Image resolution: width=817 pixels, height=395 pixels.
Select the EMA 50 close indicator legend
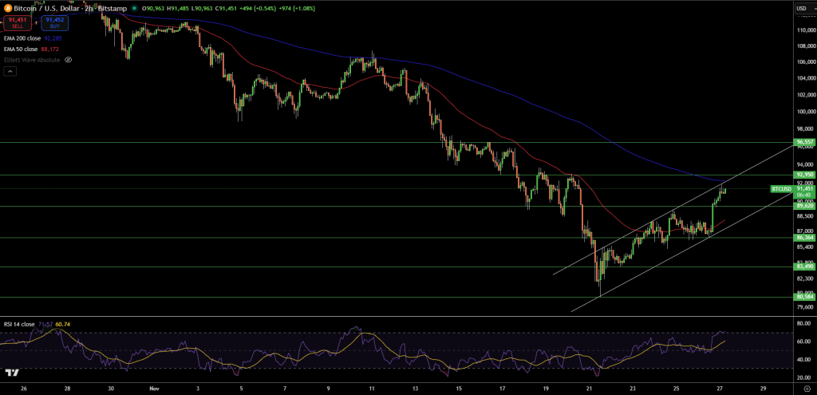click(x=20, y=49)
